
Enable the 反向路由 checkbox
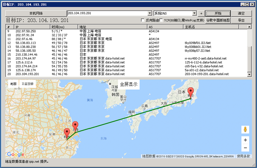pyautogui.click(x=144, y=20)
